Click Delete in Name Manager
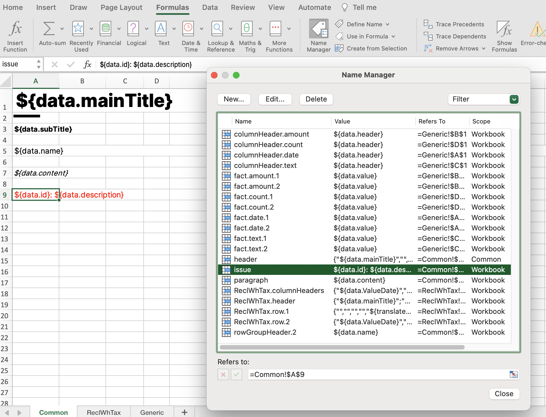546x417 pixels. pyautogui.click(x=316, y=99)
